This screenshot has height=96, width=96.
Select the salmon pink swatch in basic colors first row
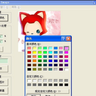pyautogui.click(x=29, y=48)
